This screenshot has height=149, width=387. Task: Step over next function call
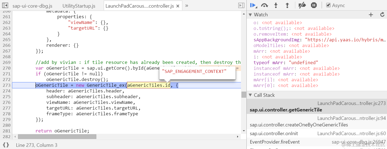pyautogui.click(x=264, y=5)
